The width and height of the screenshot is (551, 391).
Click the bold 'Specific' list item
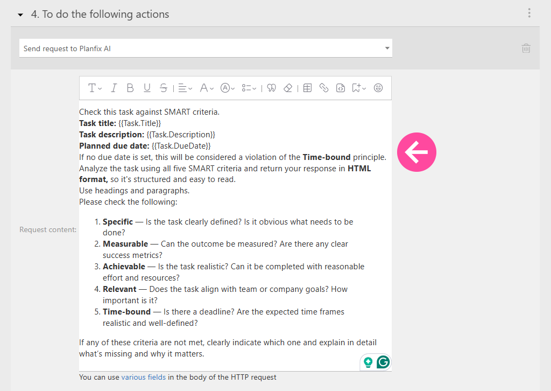click(118, 222)
